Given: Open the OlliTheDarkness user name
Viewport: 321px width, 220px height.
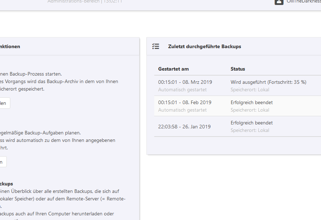Looking at the screenshot, I should 304,1.
